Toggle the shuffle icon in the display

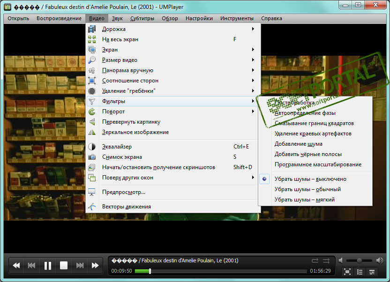[x=326, y=260]
